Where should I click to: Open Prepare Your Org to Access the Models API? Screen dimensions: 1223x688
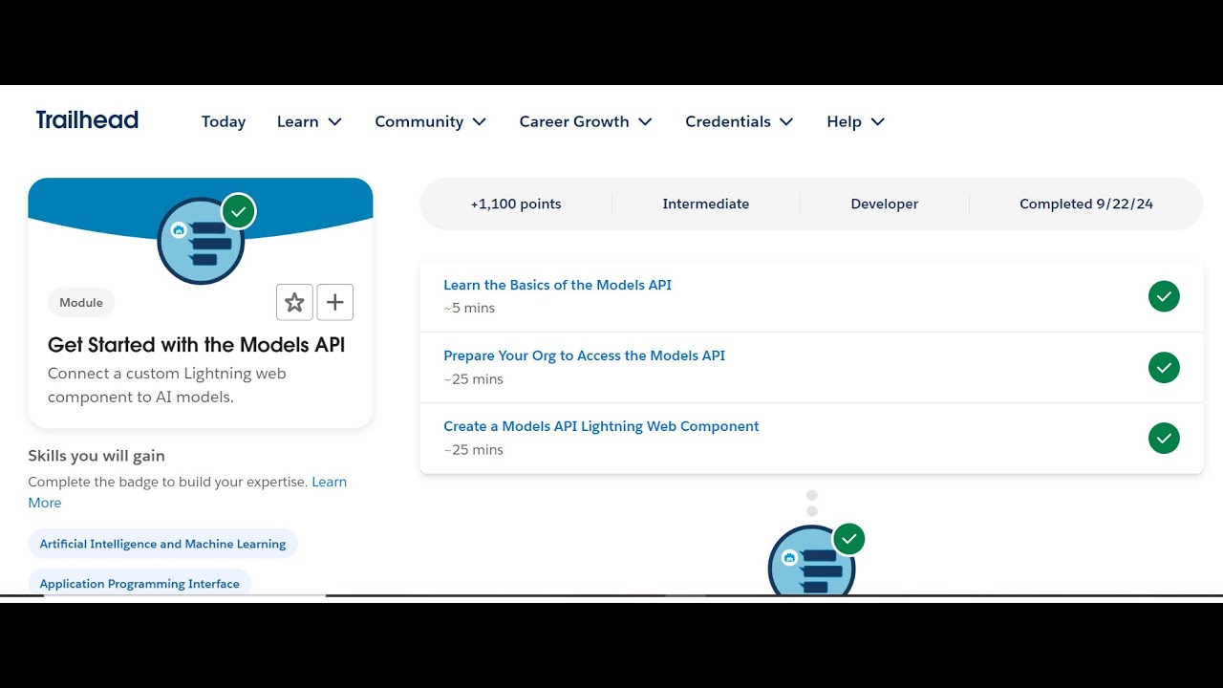[584, 355]
